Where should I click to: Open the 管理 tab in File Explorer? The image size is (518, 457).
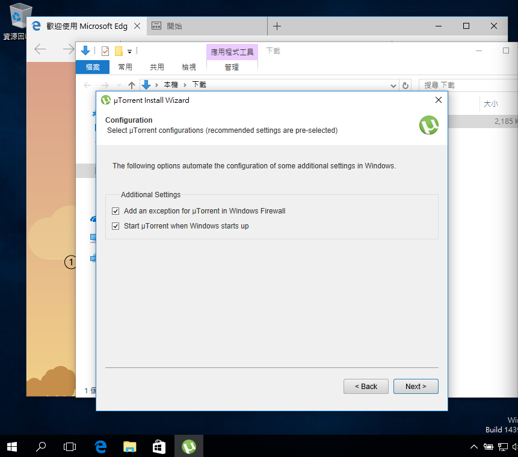pyautogui.click(x=232, y=67)
